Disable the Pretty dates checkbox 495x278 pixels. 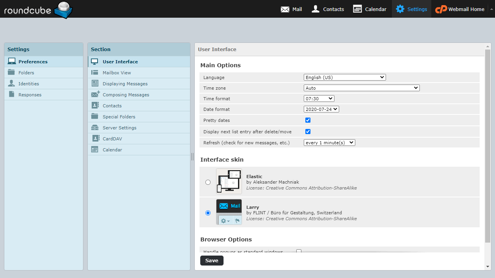point(307,120)
